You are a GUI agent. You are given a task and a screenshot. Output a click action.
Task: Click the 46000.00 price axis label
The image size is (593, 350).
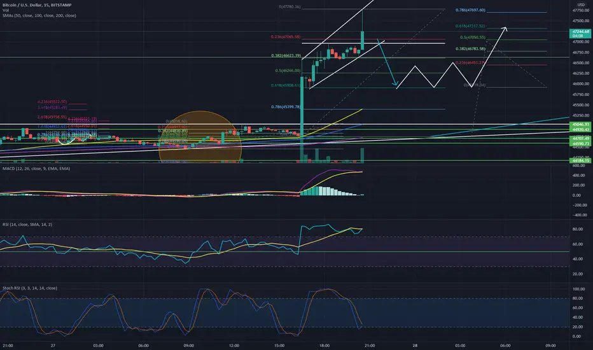580,84
